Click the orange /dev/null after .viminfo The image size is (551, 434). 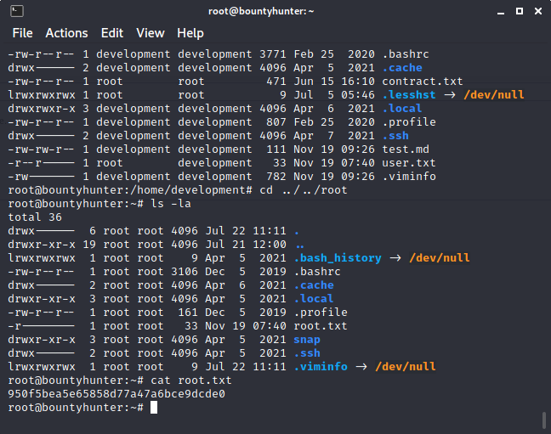tap(406, 367)
